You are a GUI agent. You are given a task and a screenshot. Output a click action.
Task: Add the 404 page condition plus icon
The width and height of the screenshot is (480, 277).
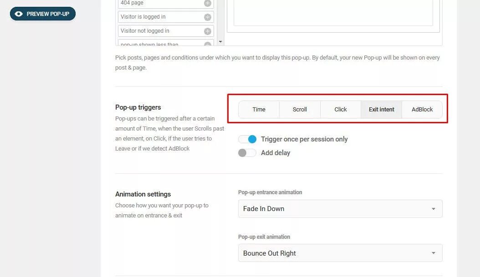coord(208,3)
